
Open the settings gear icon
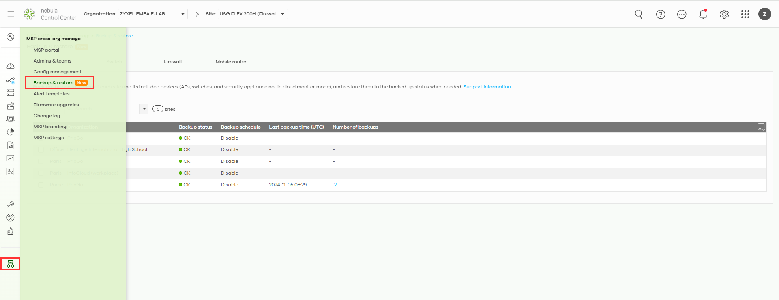point(724,14)
